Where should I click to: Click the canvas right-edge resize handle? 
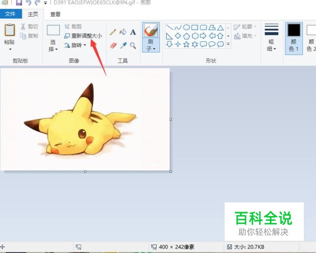(171, 120)
